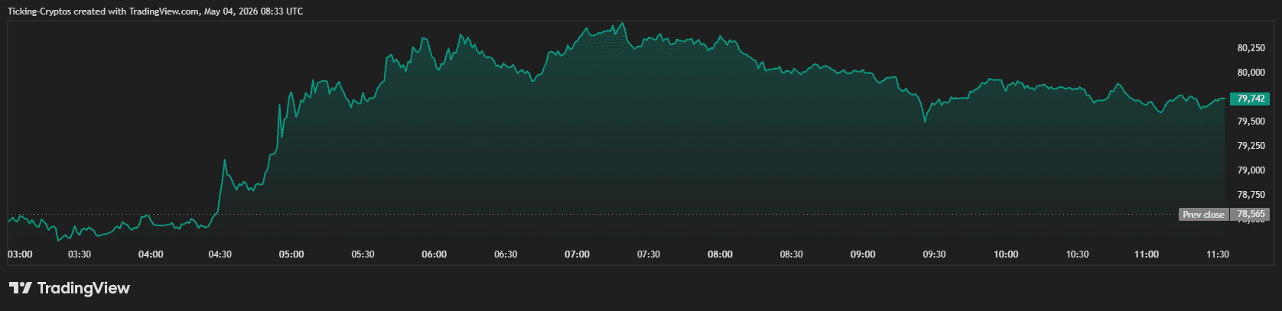Click the 04:00 time axis label
The height and width of the screenshot is (311, 1282).
tap(151, 254)
